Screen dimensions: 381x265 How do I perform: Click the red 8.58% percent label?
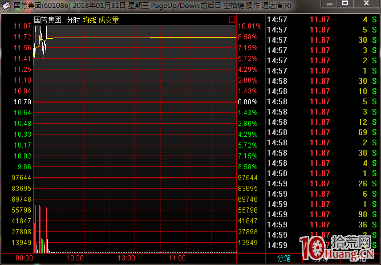(x=248, y=37)
